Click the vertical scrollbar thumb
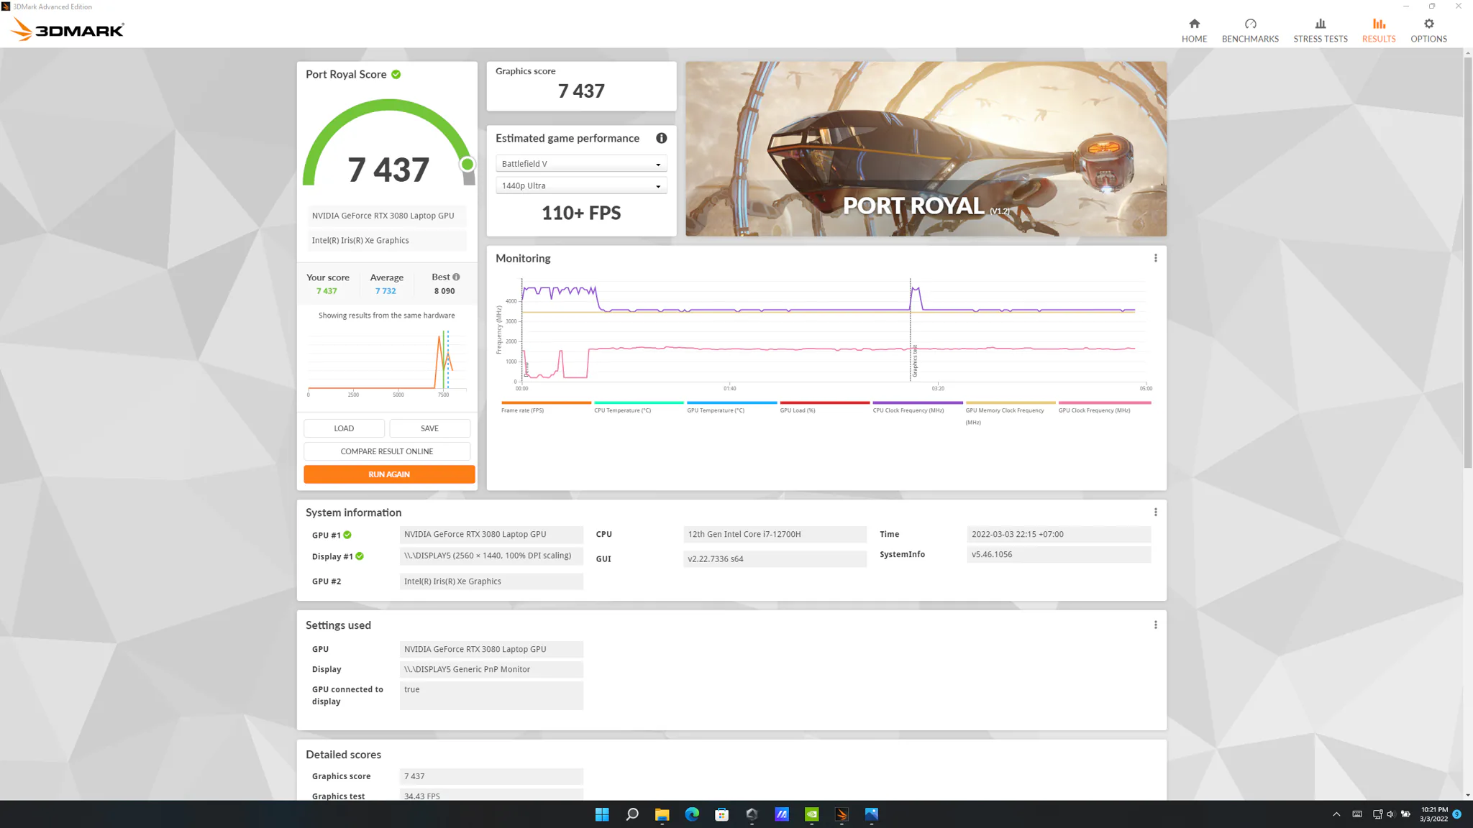 pos(1467,262)
